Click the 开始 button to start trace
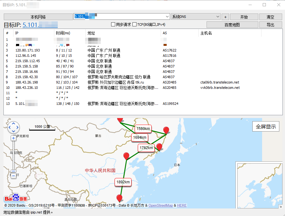The width and height of the screenshot is (285, 216). [244, 17]
